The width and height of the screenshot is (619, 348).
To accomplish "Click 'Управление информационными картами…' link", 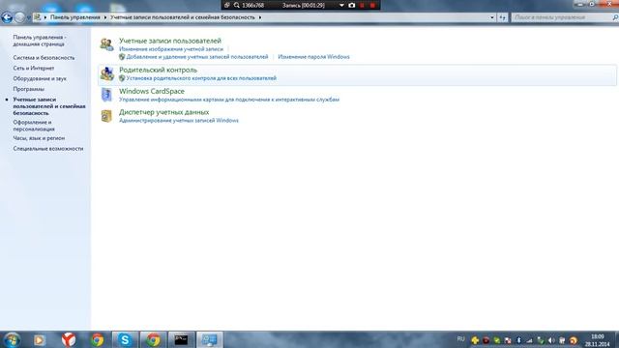I will (229, 100).
